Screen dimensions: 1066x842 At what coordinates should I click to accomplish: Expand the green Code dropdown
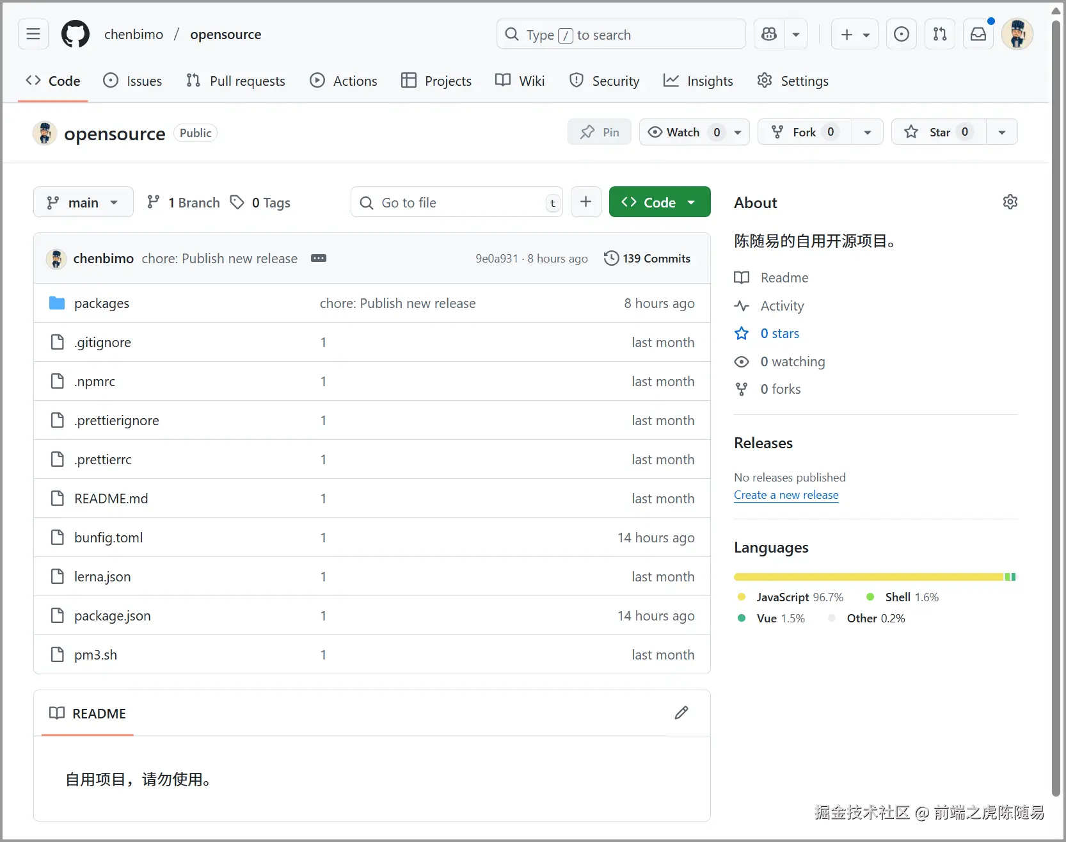click(x=660, y=202)
